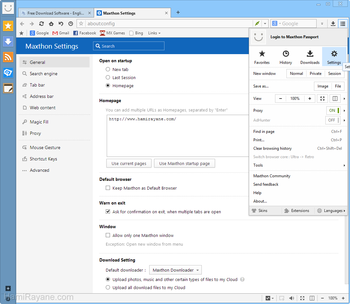Image resolution: width=350 pixels, height=304 pixels.
Task: Select the Homepage startup option
Action: pyautogui.click(x=108, y=86)
